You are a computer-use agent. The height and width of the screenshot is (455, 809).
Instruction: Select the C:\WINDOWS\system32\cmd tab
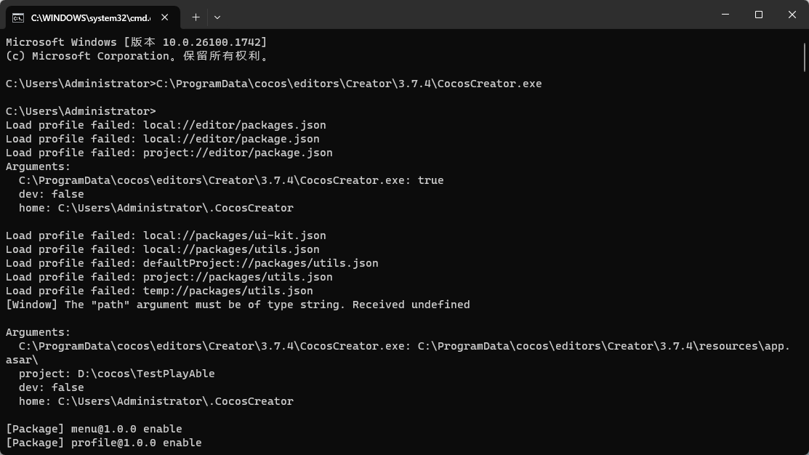click(x=89, y=17)
